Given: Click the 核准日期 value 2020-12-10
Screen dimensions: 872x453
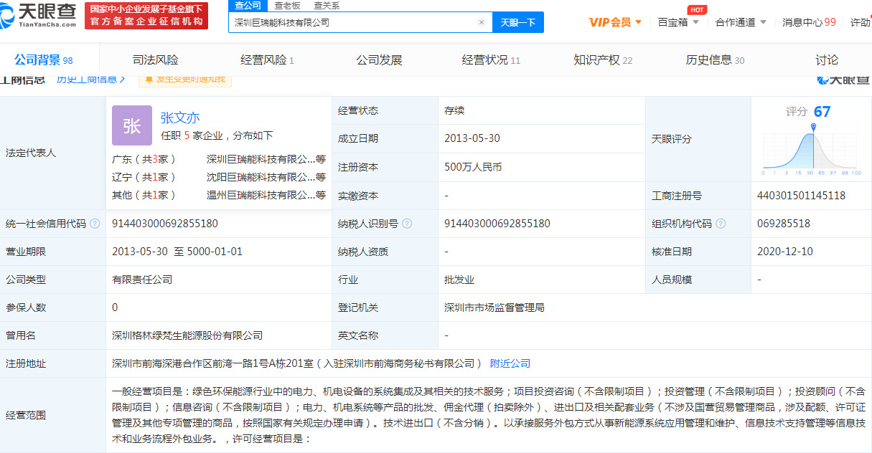Looking at the screenshot, I should click(x=787, y=252).
